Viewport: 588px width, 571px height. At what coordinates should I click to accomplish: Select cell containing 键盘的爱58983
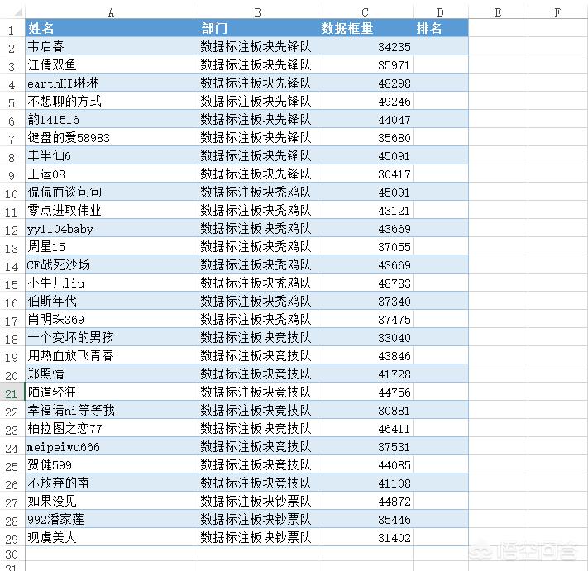(112, 137)
